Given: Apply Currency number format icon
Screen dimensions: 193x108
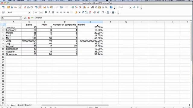Looking at the screenshot, I should point(76,12).
